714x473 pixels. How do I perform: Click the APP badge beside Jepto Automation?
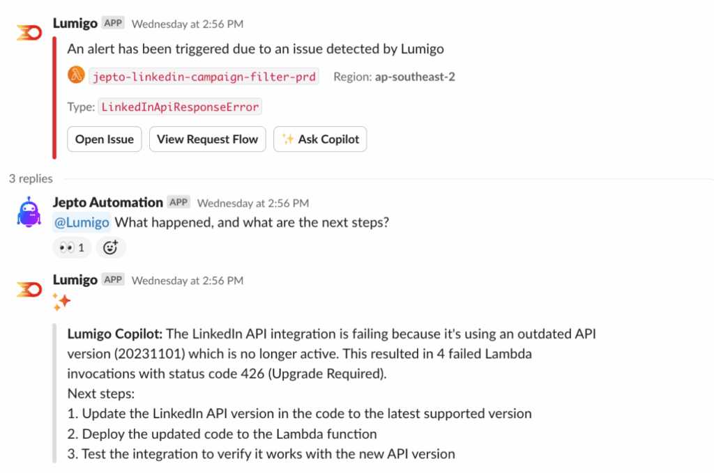point(178,202)
